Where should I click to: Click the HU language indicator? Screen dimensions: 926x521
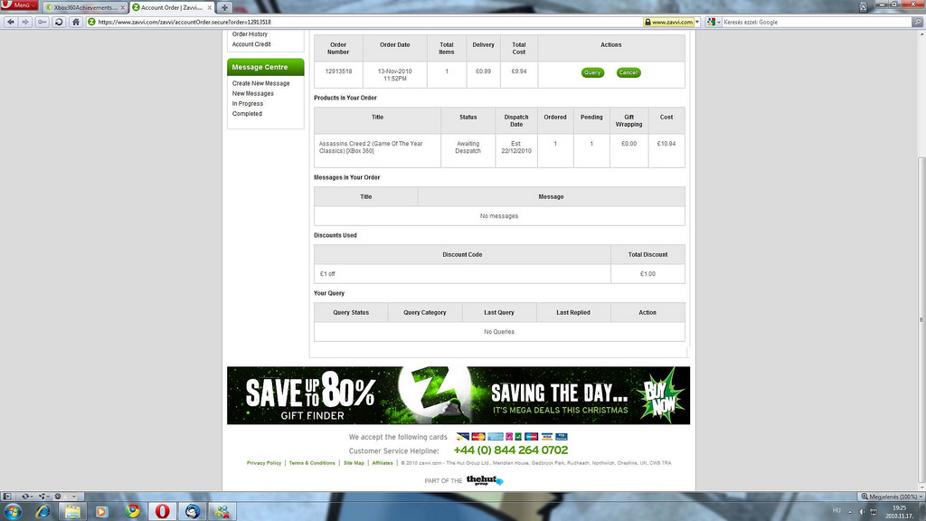coord(836,510)
